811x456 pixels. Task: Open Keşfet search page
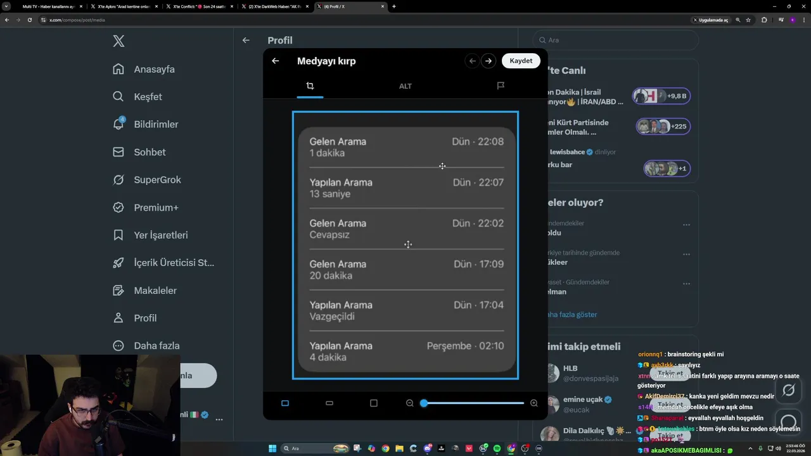tap(137, 97)
